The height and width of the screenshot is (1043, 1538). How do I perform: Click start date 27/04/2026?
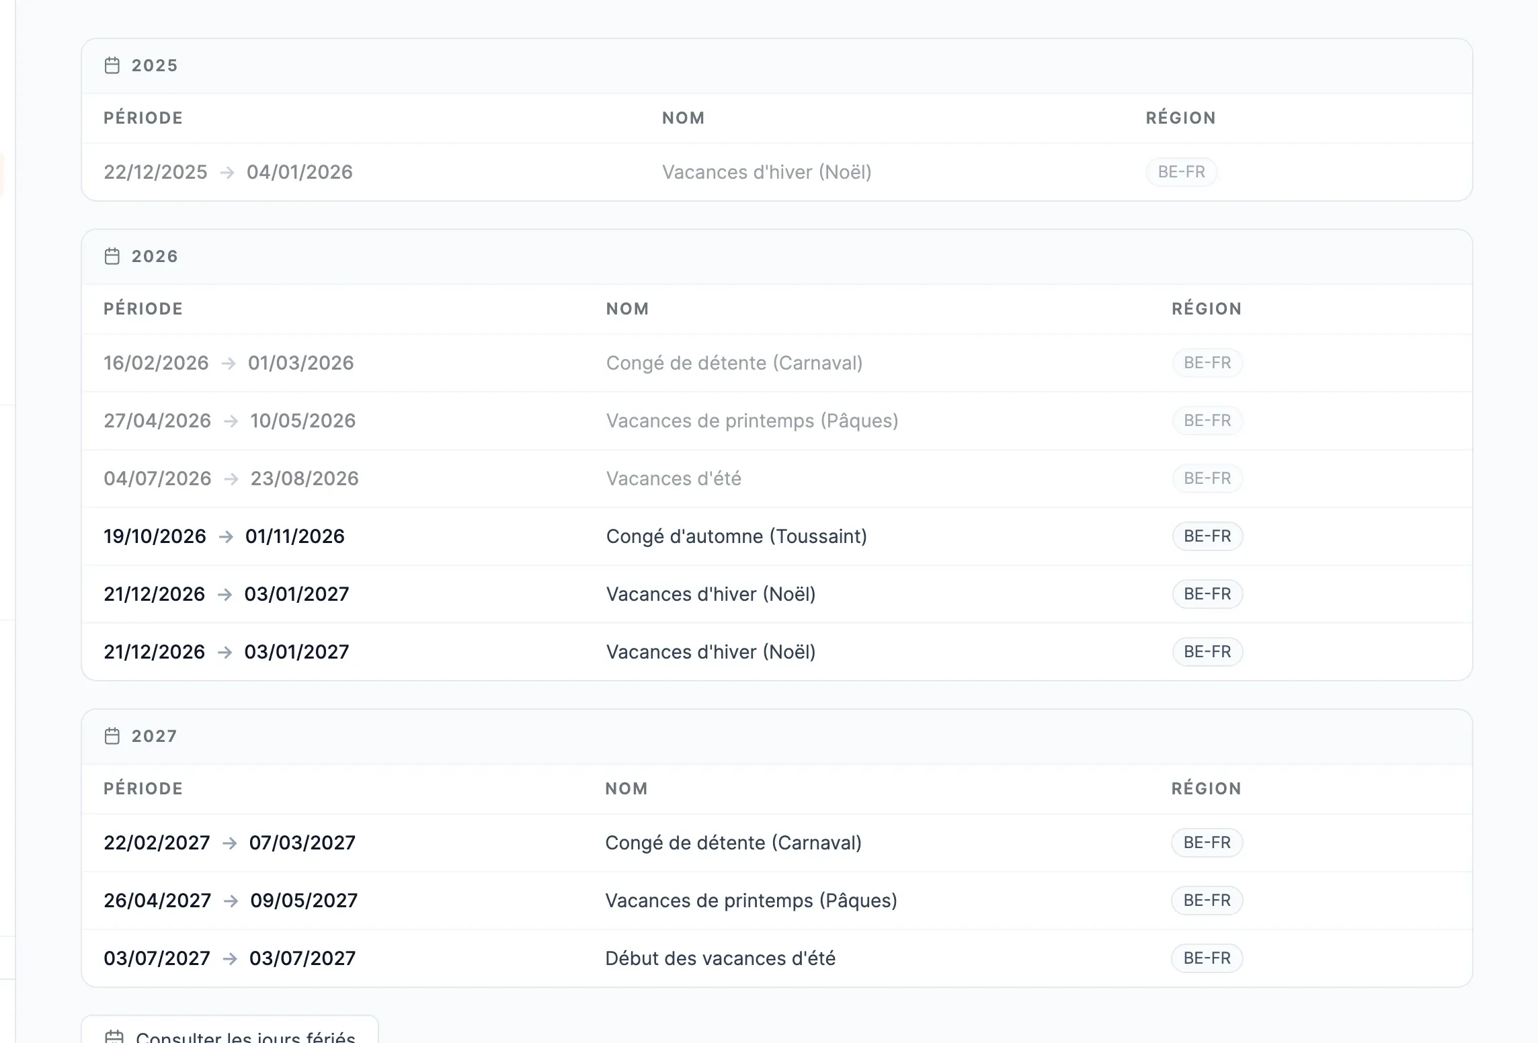[x=157, y=421]
